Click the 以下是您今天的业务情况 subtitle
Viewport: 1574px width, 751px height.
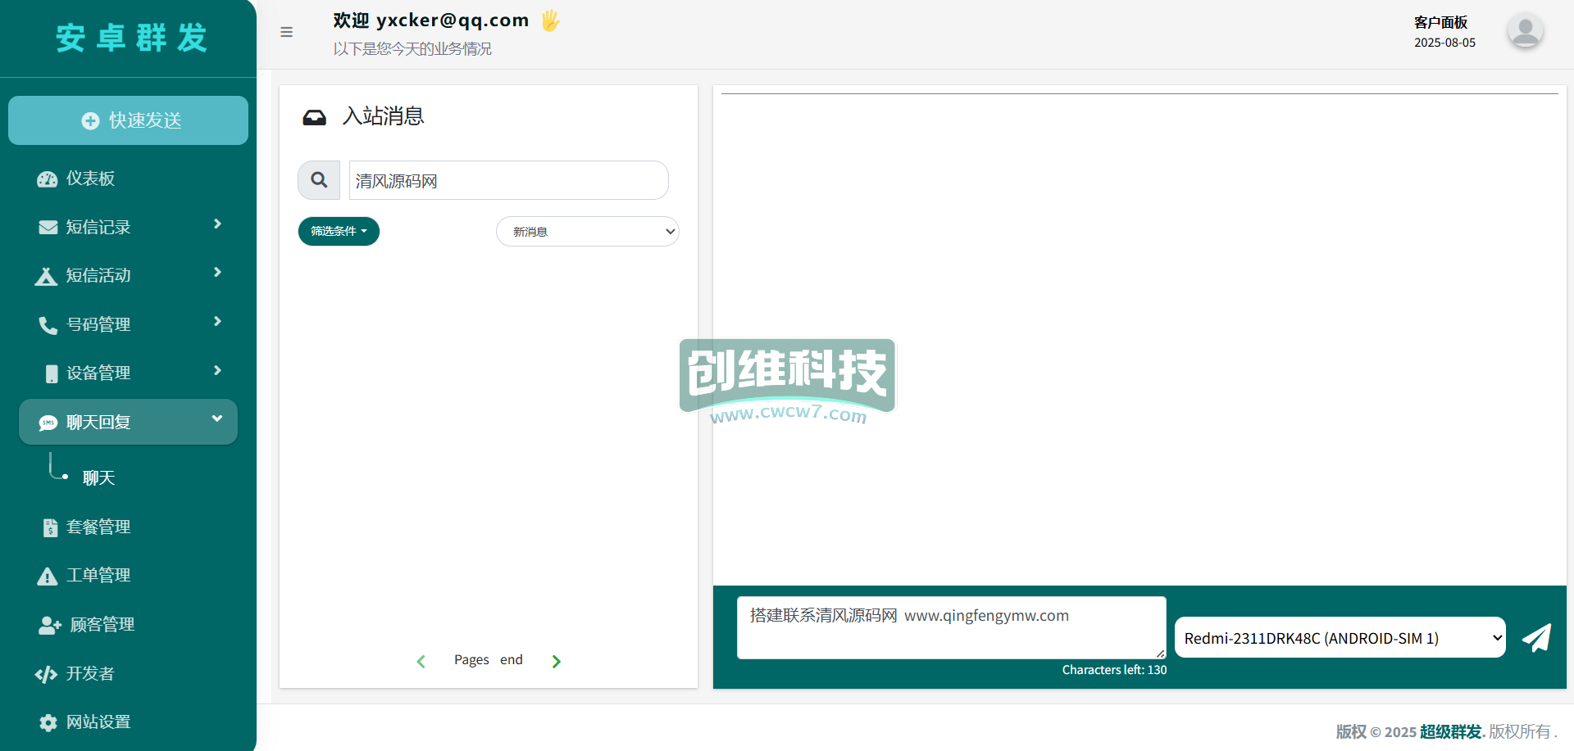tap(412, 49)
